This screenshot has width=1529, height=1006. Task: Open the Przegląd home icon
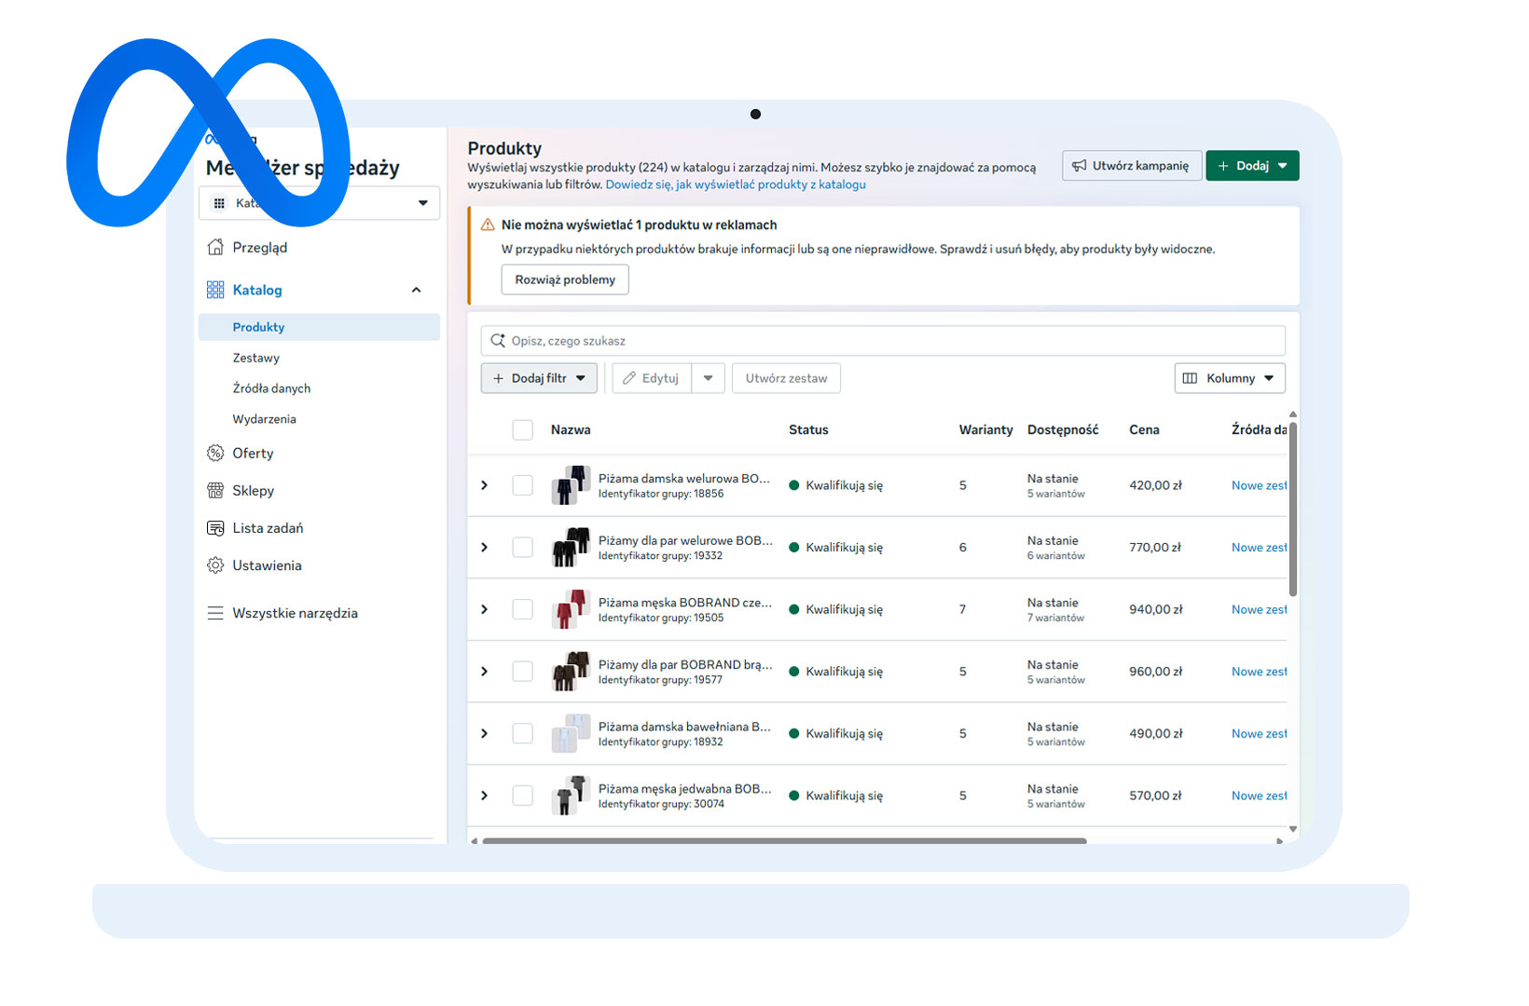coord(215,247)
